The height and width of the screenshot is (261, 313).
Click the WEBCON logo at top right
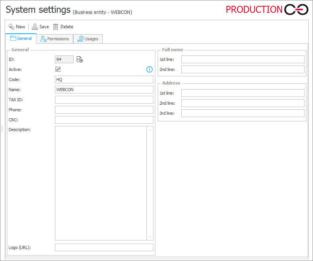(296, 9)
